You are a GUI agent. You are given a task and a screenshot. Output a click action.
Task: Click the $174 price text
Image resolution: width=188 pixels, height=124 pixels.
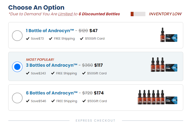tap(99, 93)
